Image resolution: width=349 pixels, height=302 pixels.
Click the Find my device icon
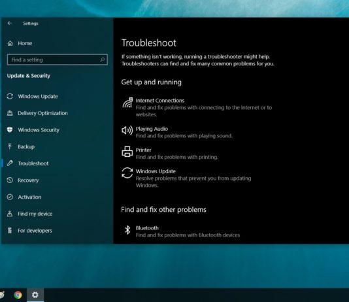(x=10, y=214)
